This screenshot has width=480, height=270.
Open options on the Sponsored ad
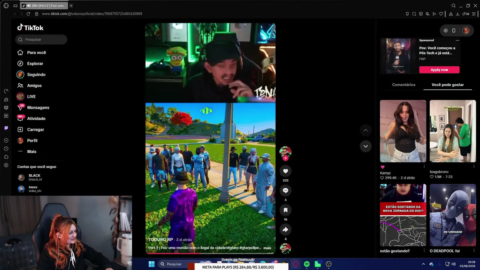pyautogui.click(x=457, y=40)
